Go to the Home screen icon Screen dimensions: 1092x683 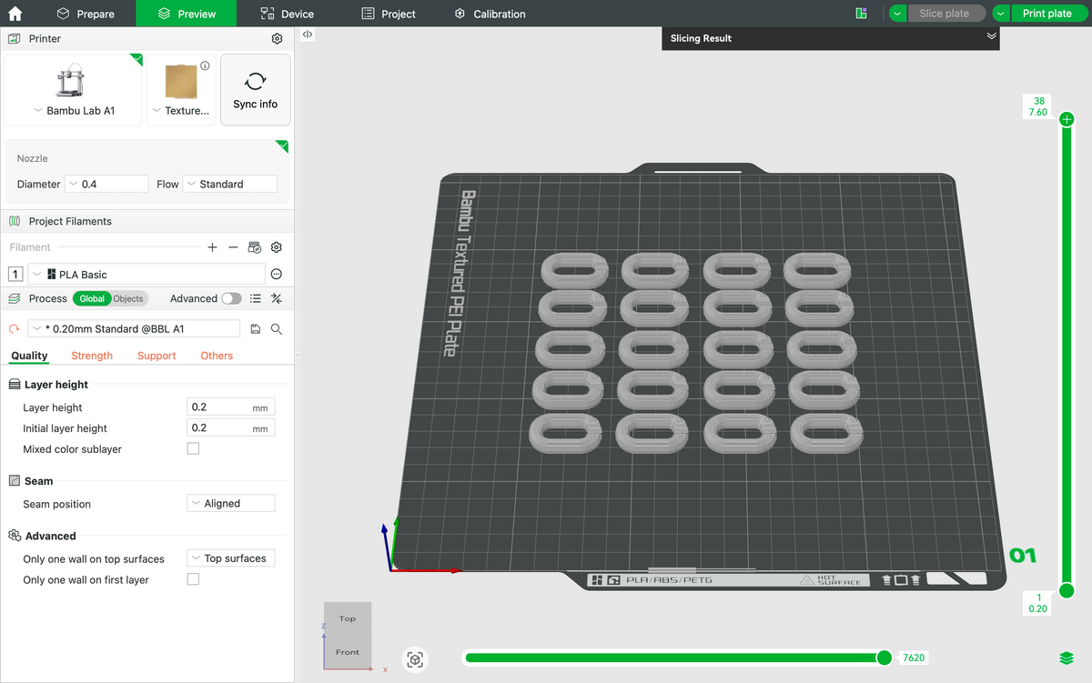pos(15,14)
